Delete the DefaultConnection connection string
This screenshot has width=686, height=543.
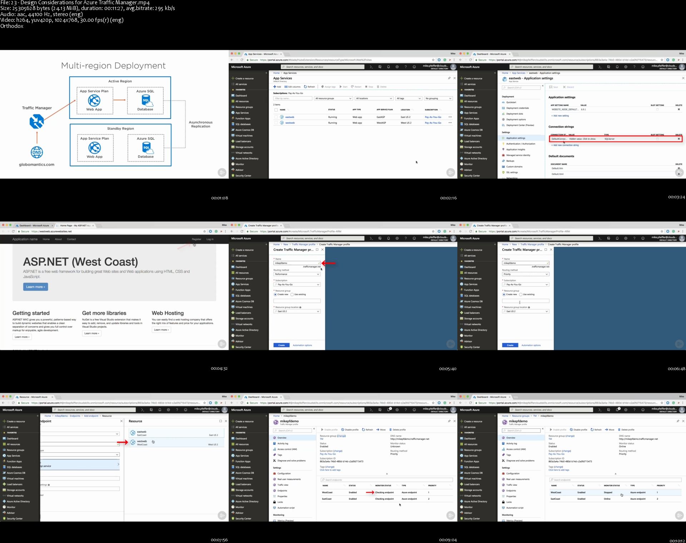(x=679, y=139)
